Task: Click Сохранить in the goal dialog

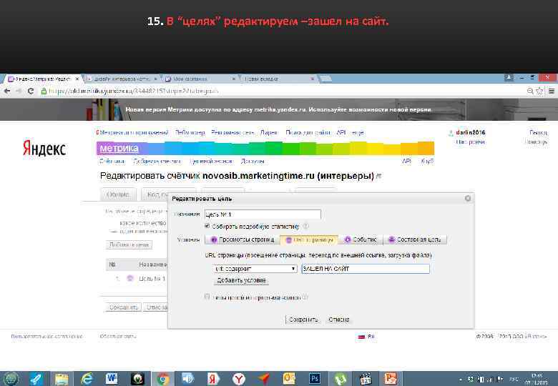Action: pyautogui.click(x=303, y=320)
